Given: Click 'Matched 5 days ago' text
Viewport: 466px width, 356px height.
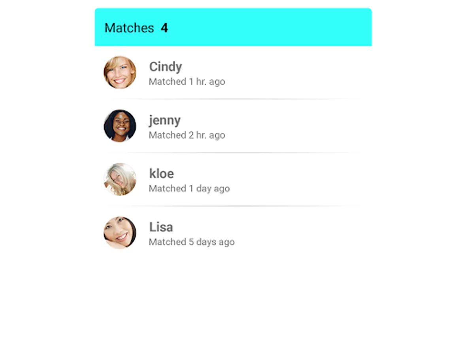Looking at the screenshot, I should tap(192, 242).
